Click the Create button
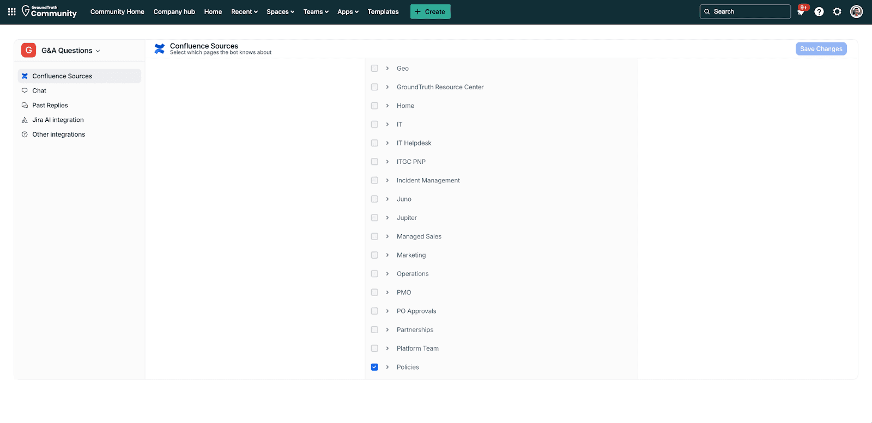872x423 pixels. (430, 11)
